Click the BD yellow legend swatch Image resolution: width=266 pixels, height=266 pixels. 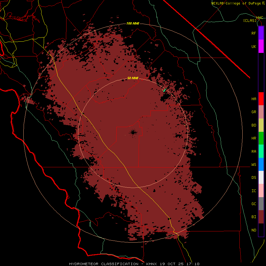pos(261,125)
